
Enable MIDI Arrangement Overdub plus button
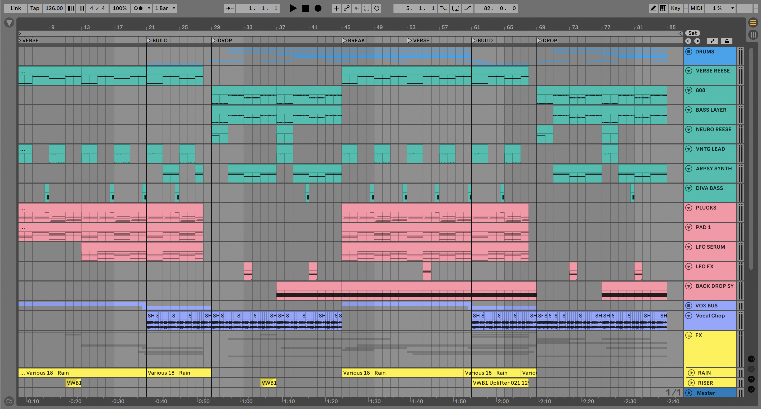coord(336,8)
